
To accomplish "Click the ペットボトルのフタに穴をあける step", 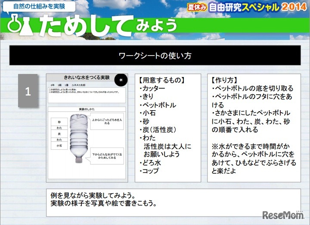I will tap(252, 101).
